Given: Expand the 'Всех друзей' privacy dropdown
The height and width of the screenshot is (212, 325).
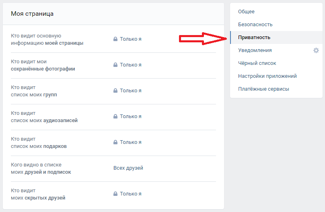Looking at the screenshot, I should 128,168.
